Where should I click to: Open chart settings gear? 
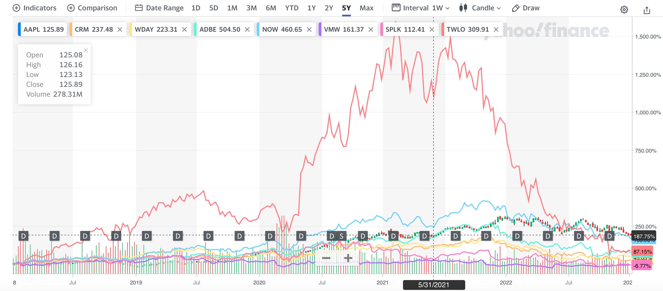(624, 10)
